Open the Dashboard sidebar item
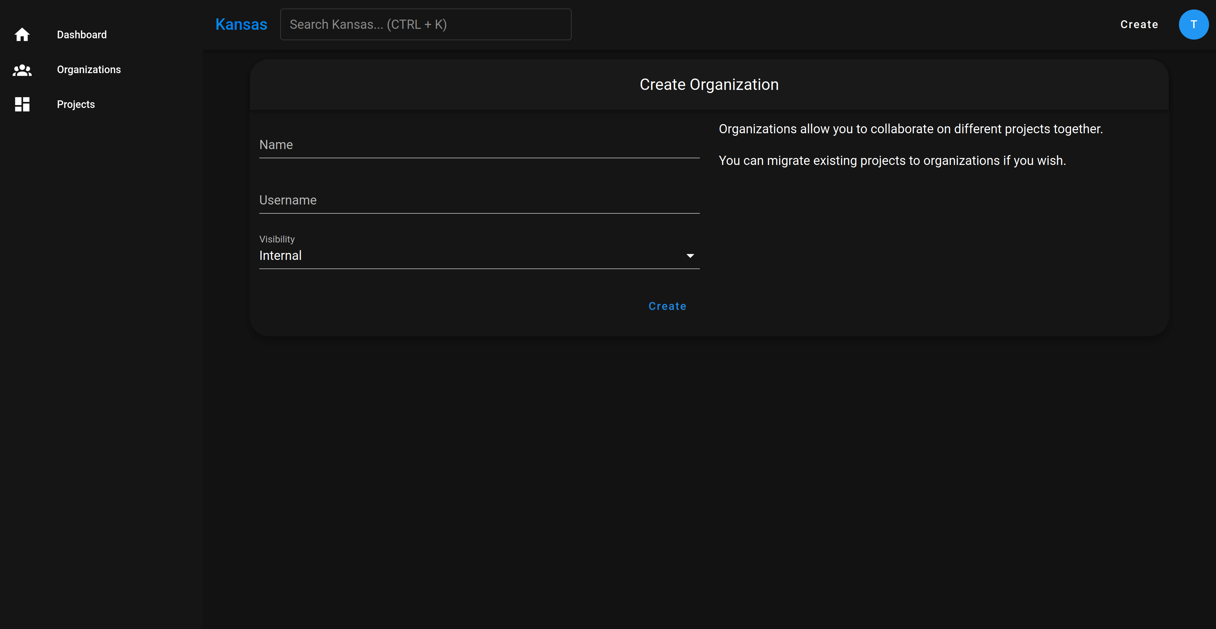Viewport: 1216px width, 629px height. coord(82,35)
